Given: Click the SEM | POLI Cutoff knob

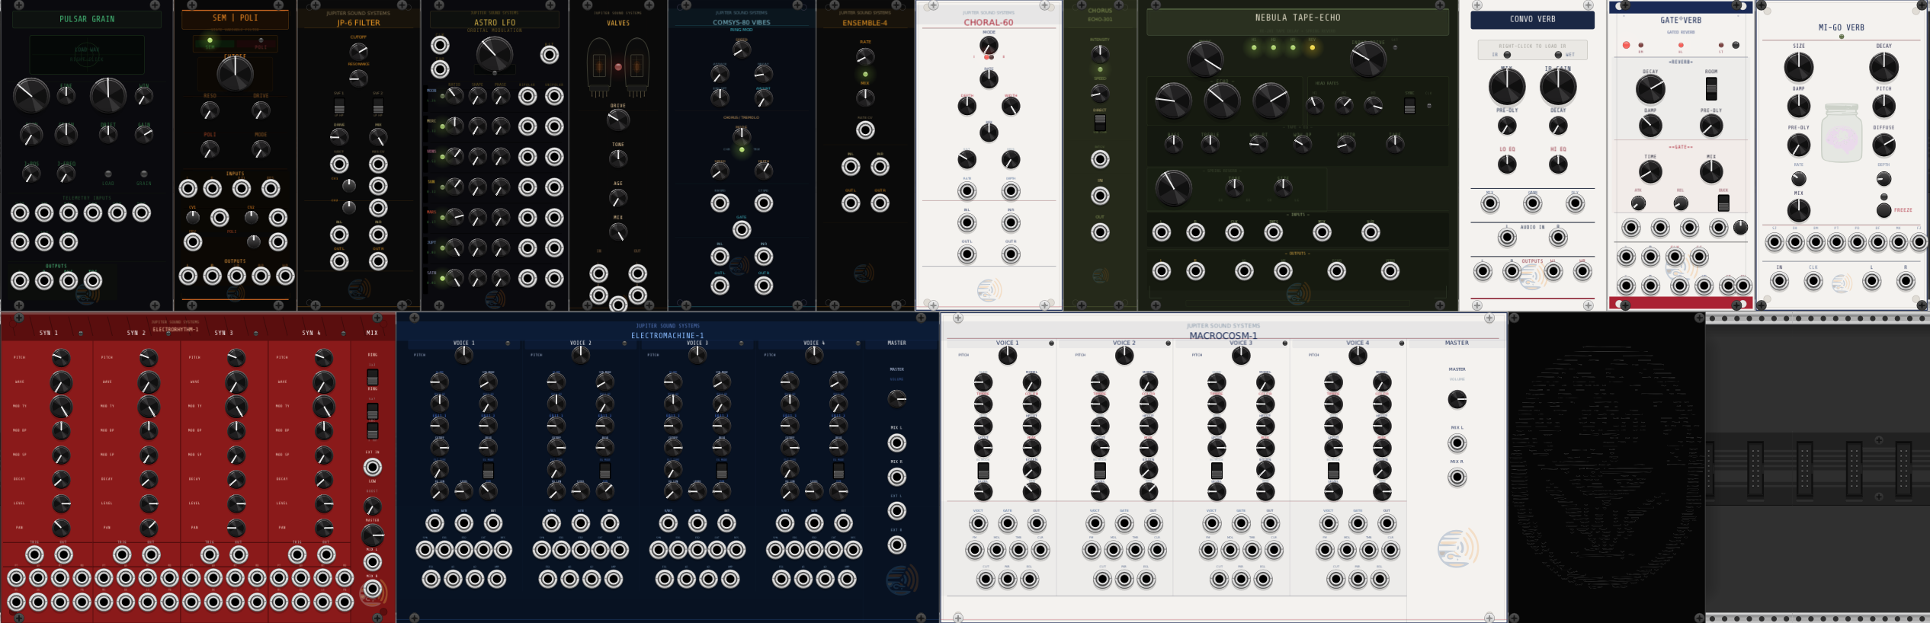Looking at the screenshot, I should point(235,73).
